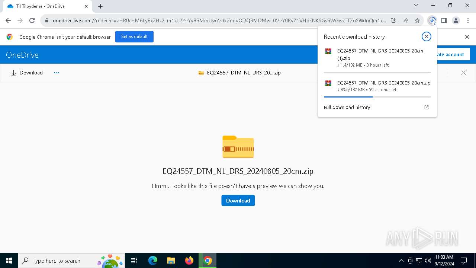Click the site lock icon in address bar
The image size is (476, 268).
[46, 20]
